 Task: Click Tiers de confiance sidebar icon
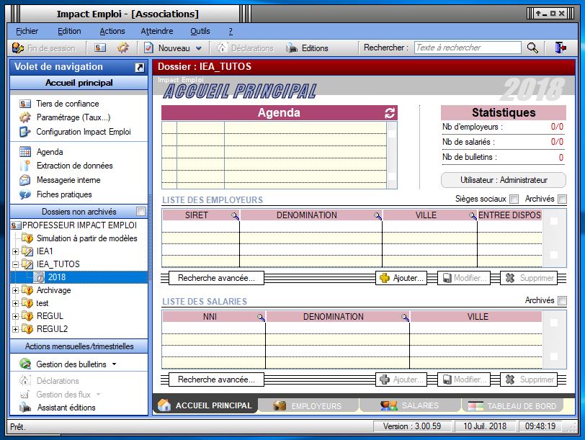point(25,104)
